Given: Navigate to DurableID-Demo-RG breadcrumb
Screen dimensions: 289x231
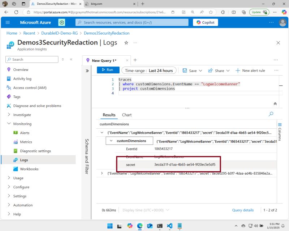Looking at the screenshot, I should (60, 33).
